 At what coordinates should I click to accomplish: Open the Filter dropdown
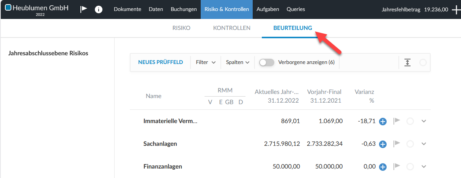click(x=206, y=62)
